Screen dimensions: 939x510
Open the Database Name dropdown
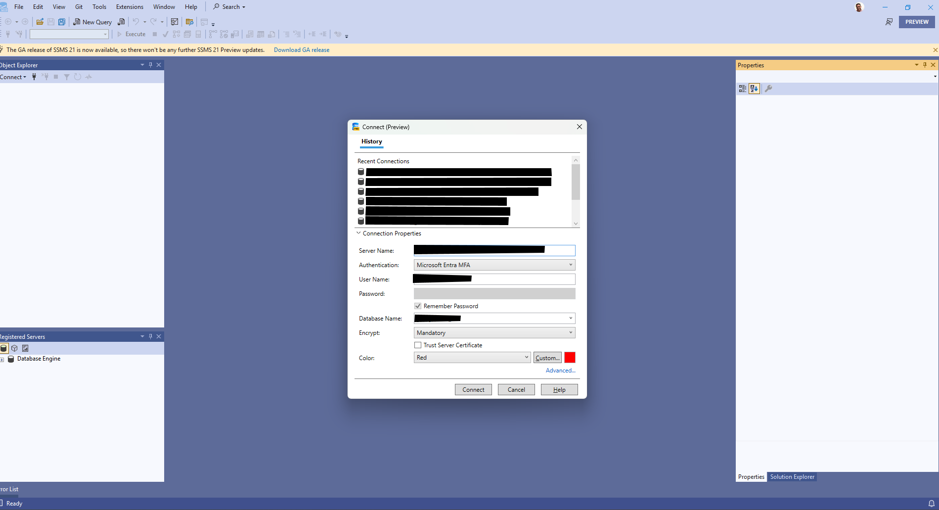coord(571,318)
